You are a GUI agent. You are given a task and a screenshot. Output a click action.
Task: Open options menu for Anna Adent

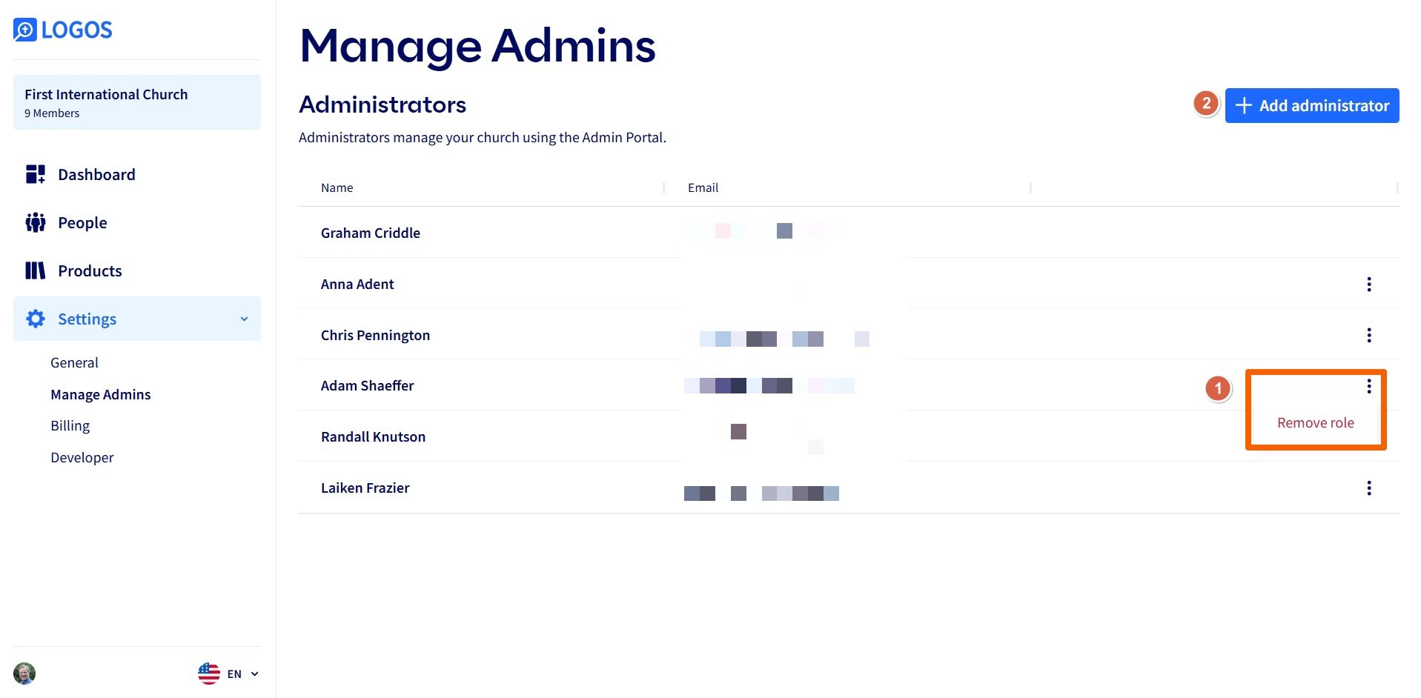point(1368,285)
